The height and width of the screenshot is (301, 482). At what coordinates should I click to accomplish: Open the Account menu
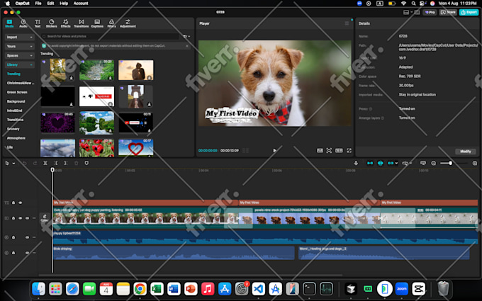coord(81,4)
